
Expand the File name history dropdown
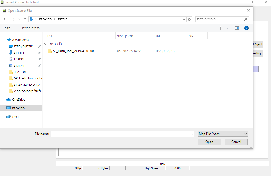tap(192, 134)
